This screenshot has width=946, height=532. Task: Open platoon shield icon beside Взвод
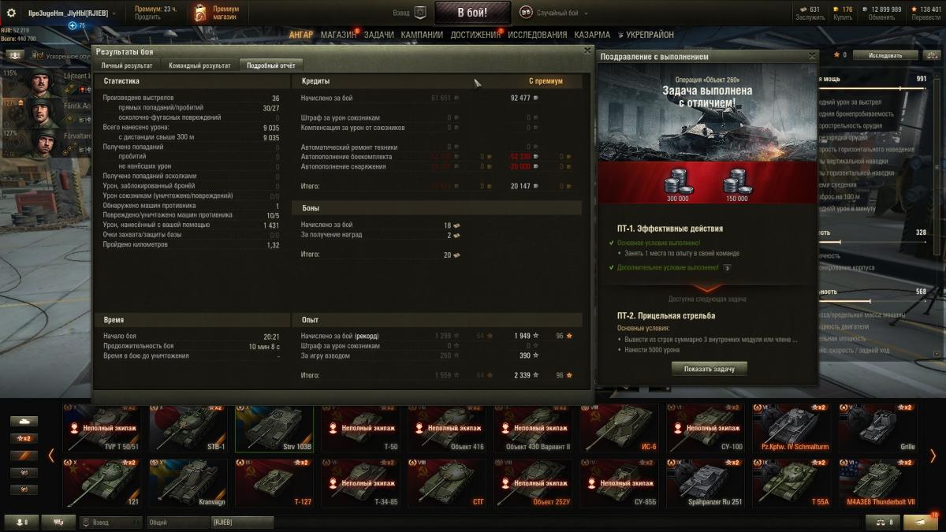tap(420, 13)
